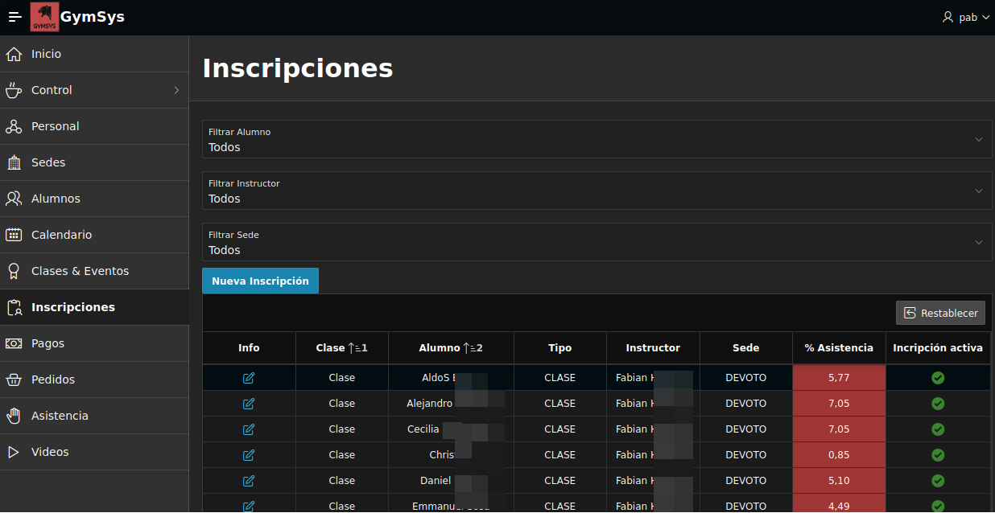This screenshot has width=995, height=513.
Task: Open the Sedes building icon
Action: click(x=14, y=162)
